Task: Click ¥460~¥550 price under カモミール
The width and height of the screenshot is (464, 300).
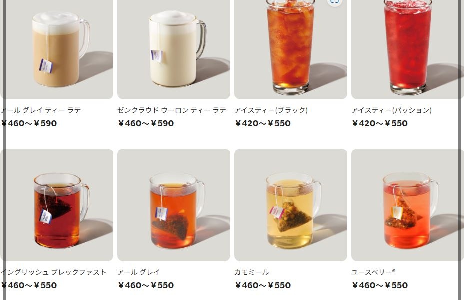Action: pos(263,285)
